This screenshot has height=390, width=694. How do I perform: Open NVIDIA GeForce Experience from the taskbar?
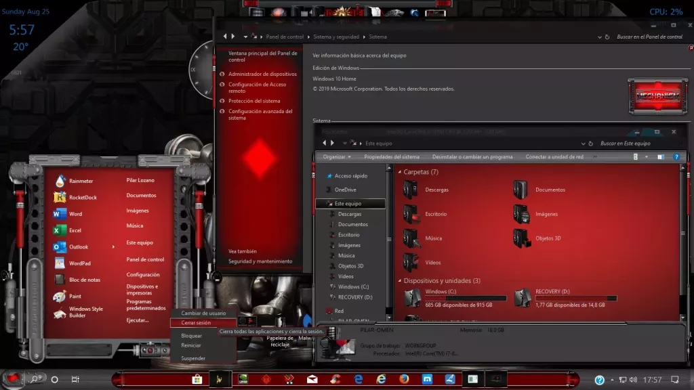pos(243,379)
